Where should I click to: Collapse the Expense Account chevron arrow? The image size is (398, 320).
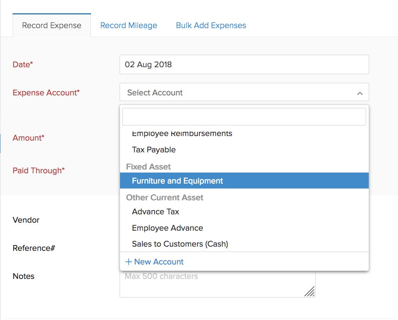(360, 93)
